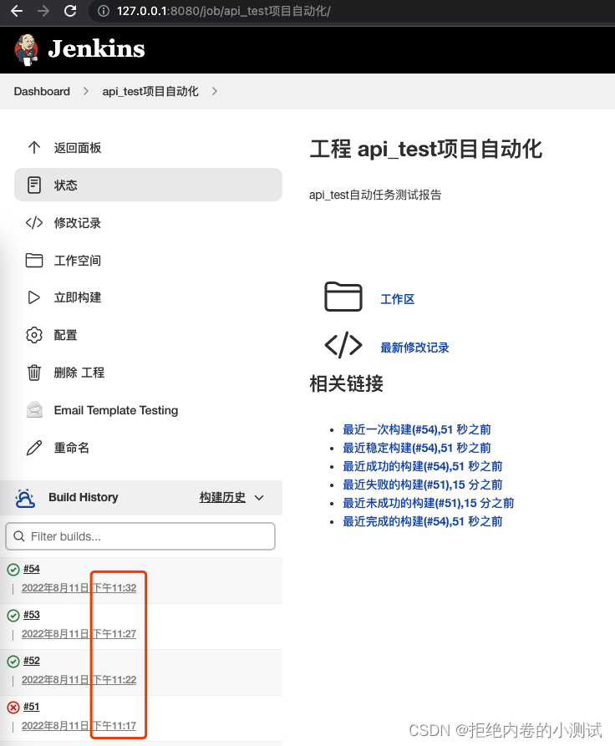The height and width of the screenshot is (746, 615).
Task: Select 重命名 in the sidebar
Action: click(x=71, y=448)
